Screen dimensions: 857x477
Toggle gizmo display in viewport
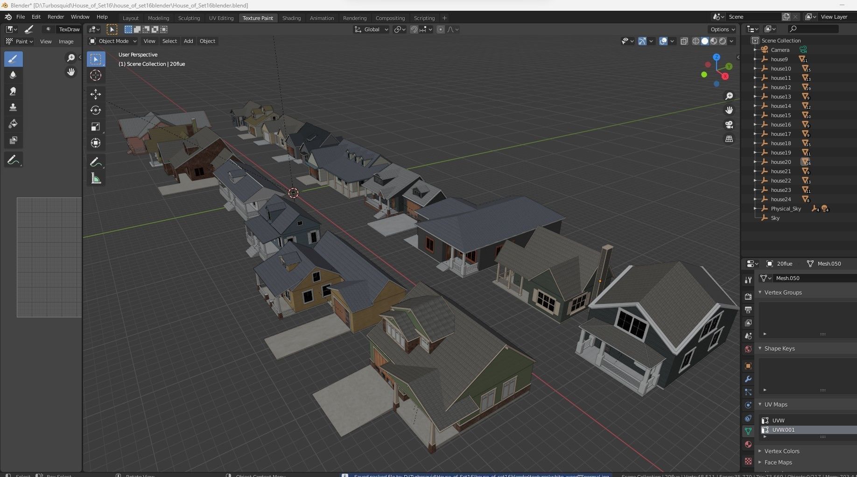tap(642, 41)
